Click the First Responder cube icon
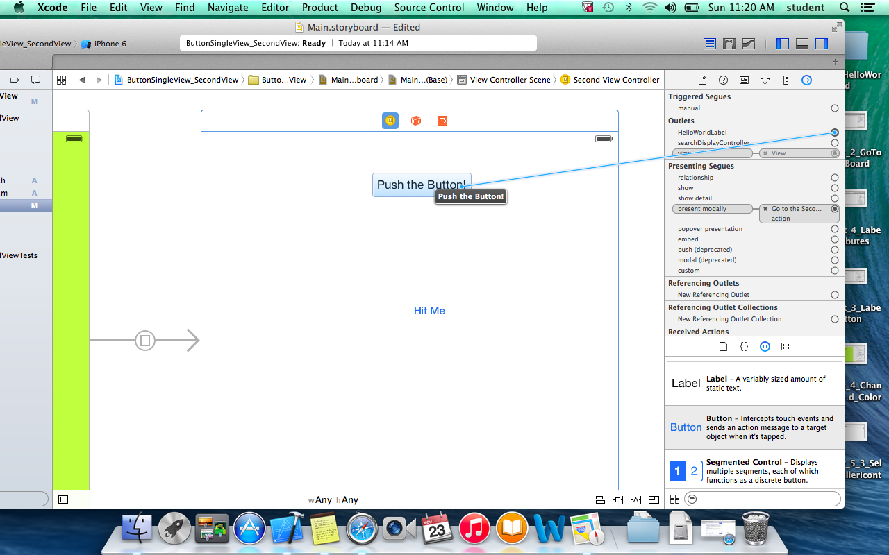 point(416,121)
